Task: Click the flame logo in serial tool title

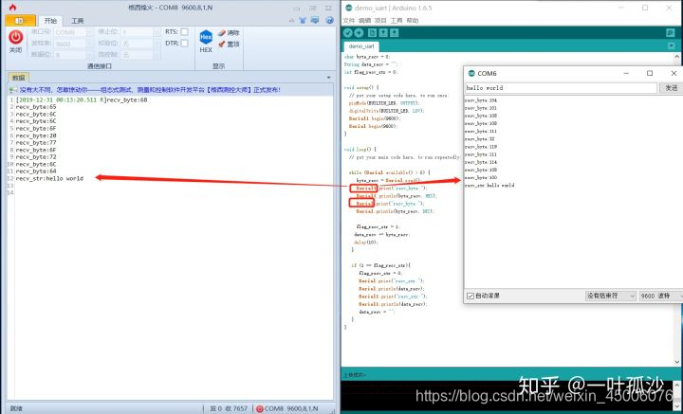Action: point(12,8)
